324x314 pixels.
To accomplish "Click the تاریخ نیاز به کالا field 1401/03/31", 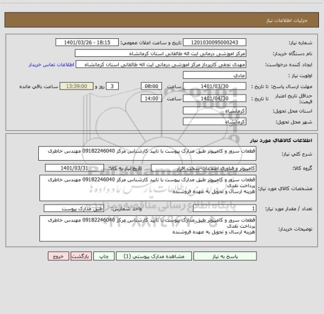I will coord(74,168).
